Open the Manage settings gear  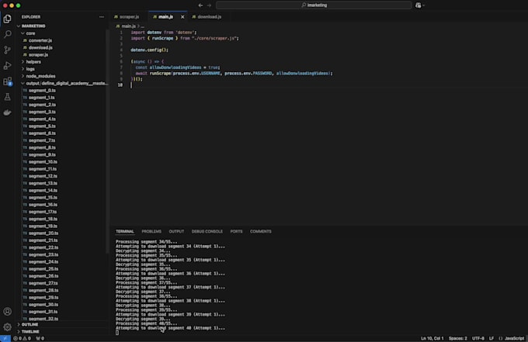click(8, 326)
